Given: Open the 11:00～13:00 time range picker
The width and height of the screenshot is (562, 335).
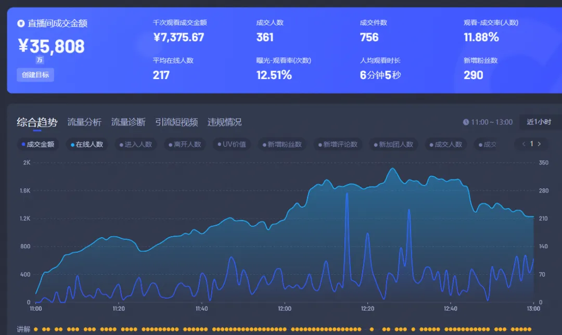Looking at the screenshot, I should pyautogui.click(x=491, y=122).
